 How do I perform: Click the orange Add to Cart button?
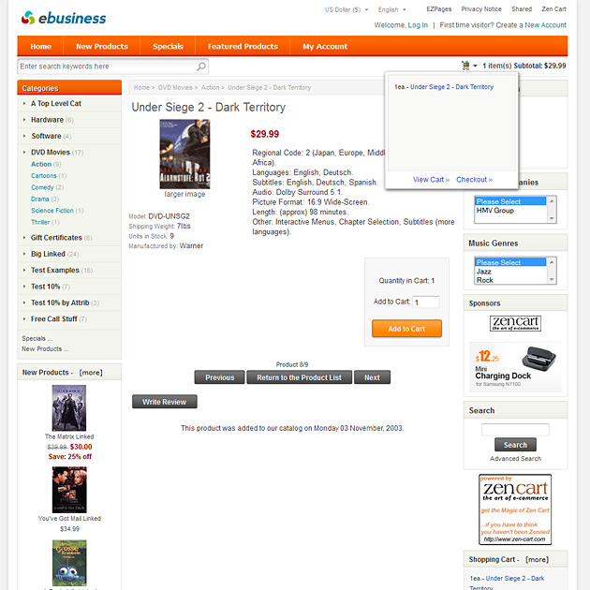coord(406,329)
